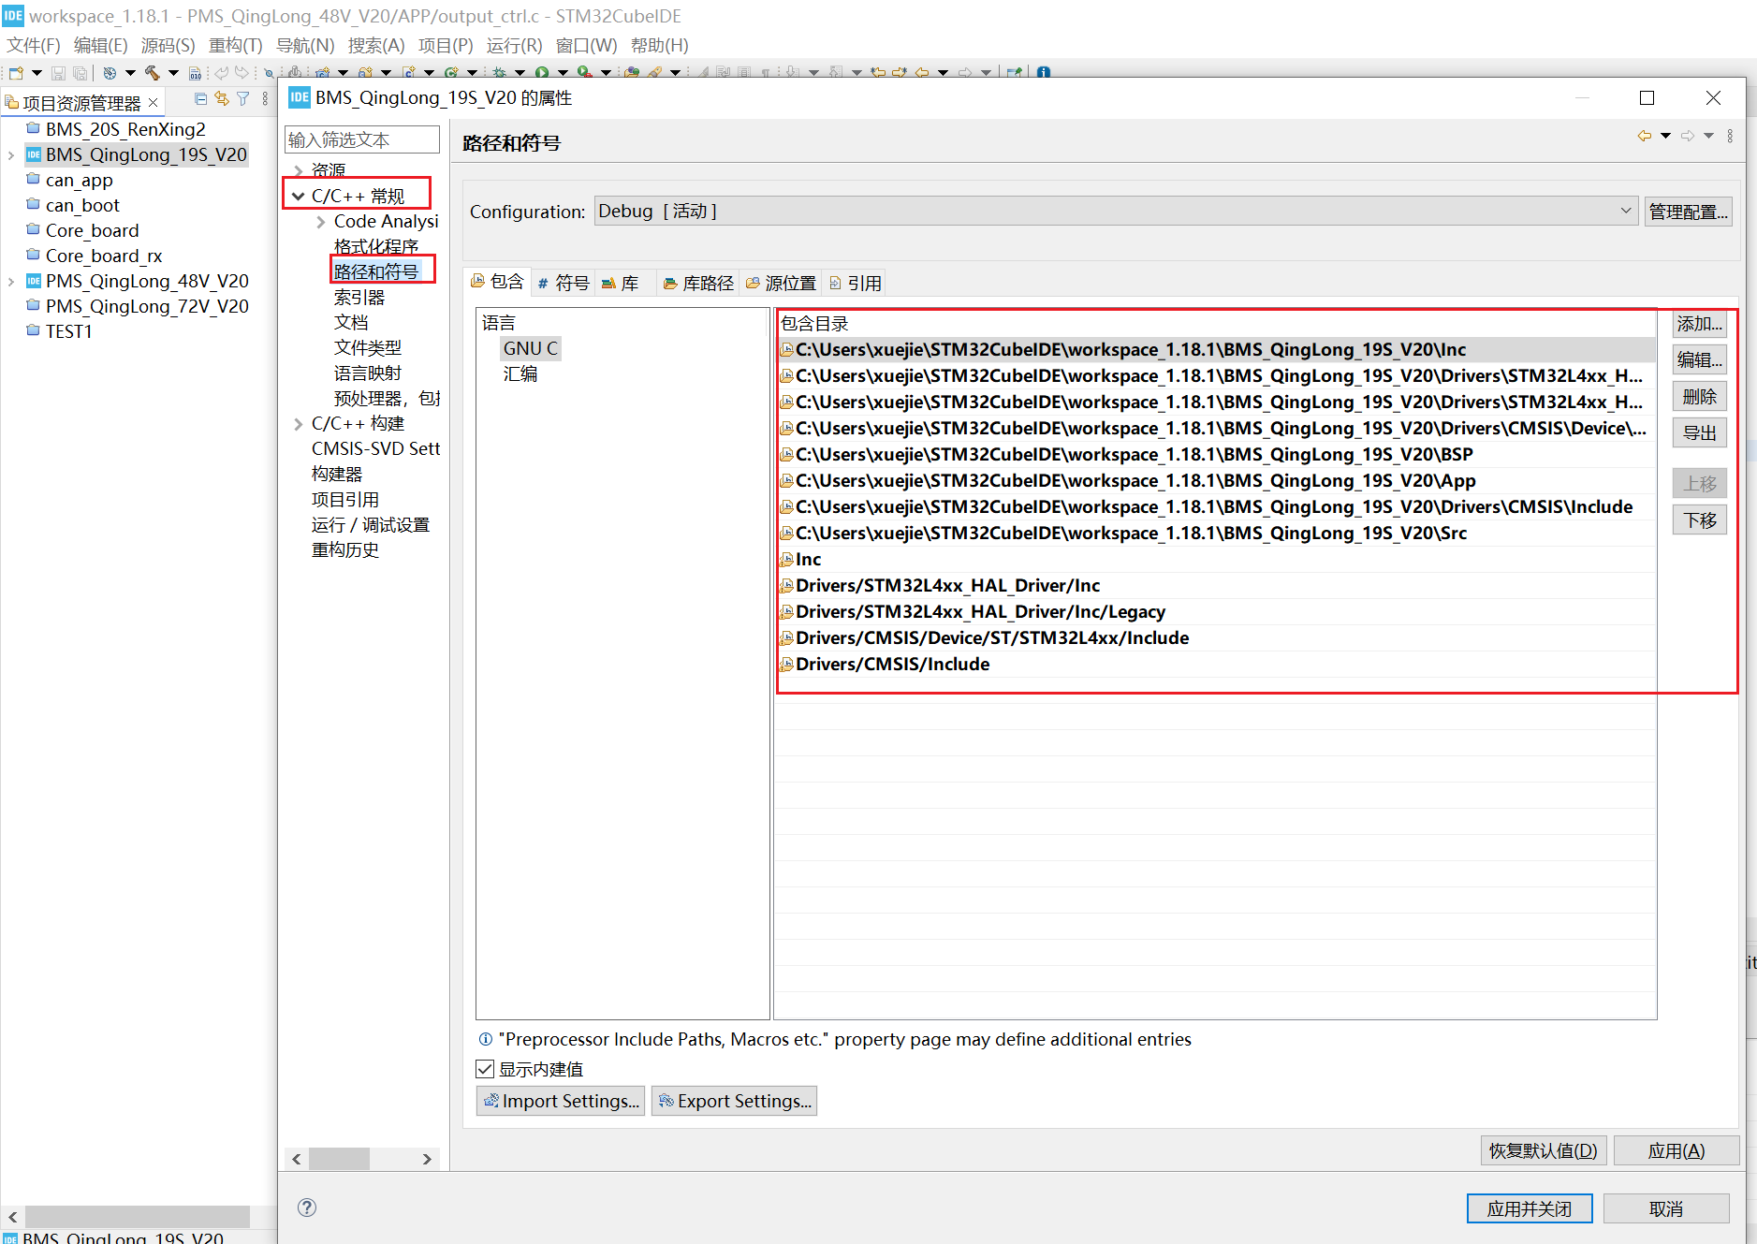Screen dimensions: 1757x1244
Task: Click the folder icon of can_boot project
Action: [34, 204]
